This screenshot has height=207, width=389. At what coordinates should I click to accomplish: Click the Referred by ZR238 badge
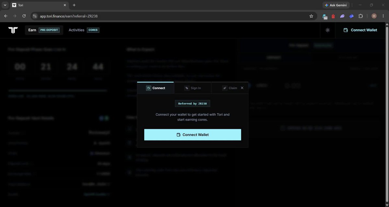[x=193, y=104]
